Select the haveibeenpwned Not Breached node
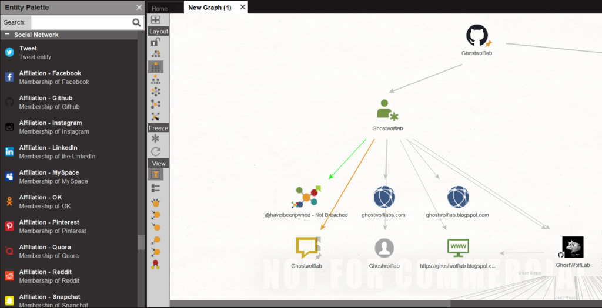Image resolution: width=602 pixels, height=308 pixels. pos(306,197)
